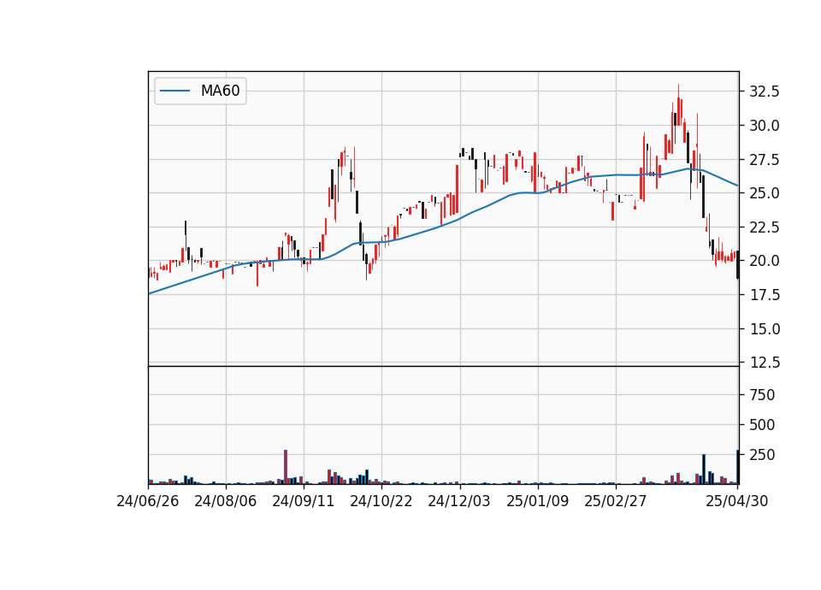Click the 500 volume axis value
Viewport: 821px width, 590px height.
pos(762,425)
